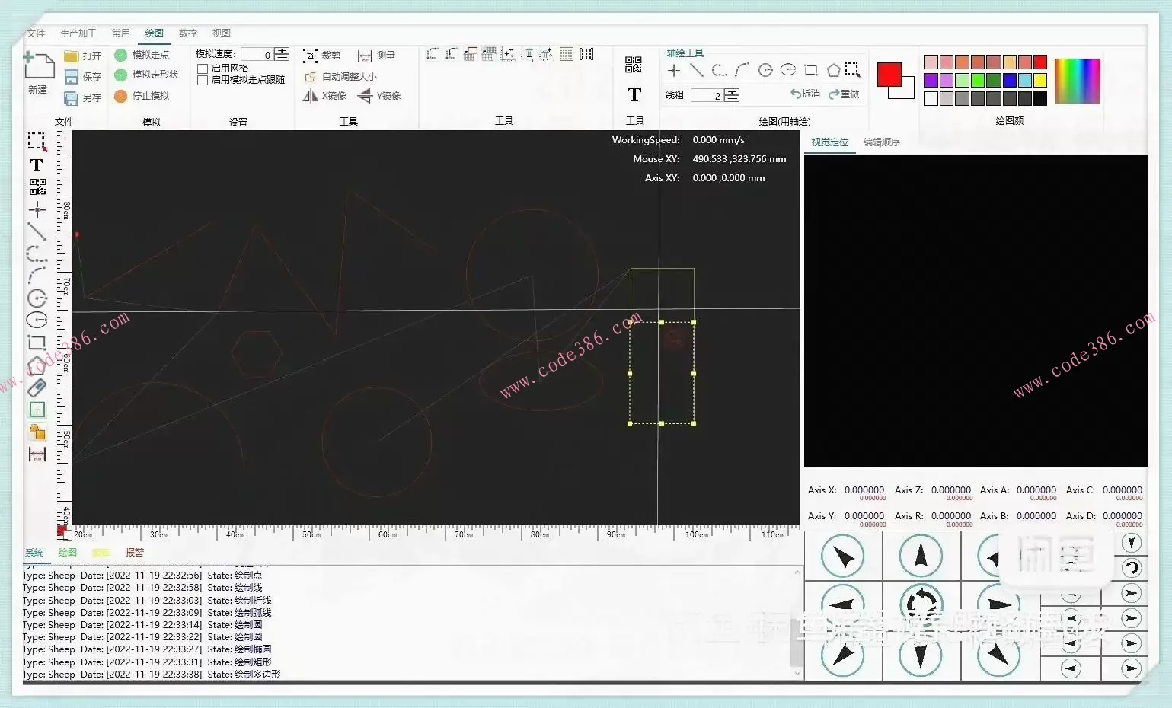Click the X镜像 mirror icon
This screenshot has height=708, width=1172.
[311, 96]
